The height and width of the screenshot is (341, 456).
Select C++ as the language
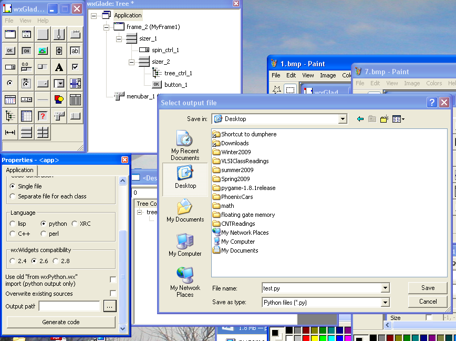[14, 234]
